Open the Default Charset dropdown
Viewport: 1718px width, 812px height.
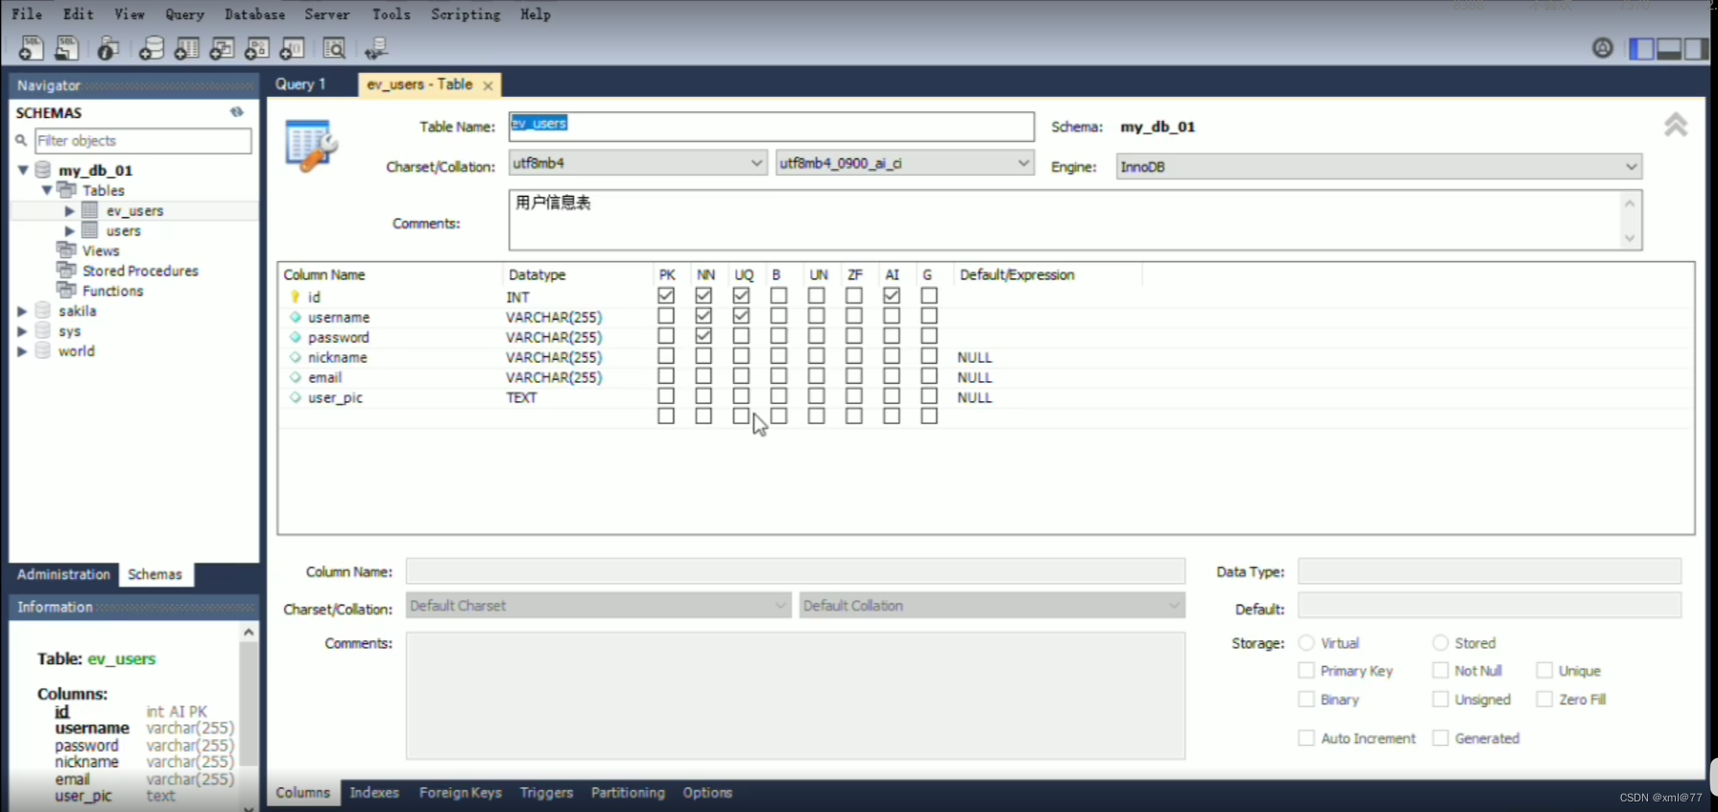pyautogui.click(x=598, y=606)
